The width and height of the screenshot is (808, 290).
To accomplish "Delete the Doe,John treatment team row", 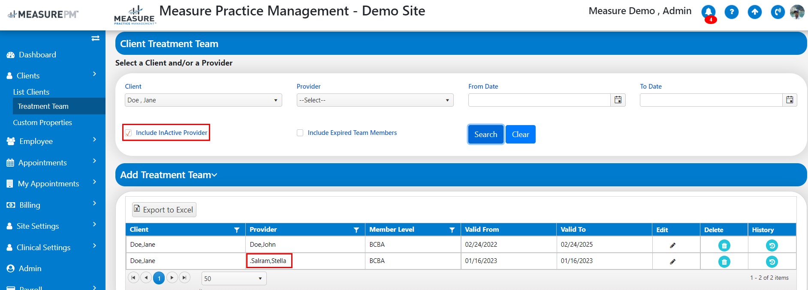I will (x=724, y=245).
